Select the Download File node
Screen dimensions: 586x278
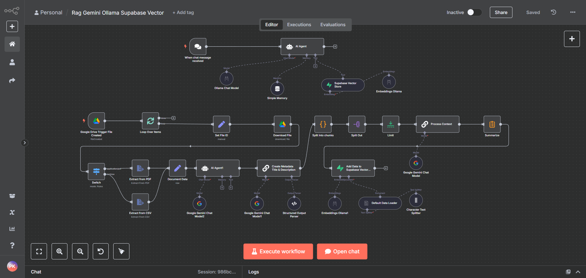click(282, 124)
